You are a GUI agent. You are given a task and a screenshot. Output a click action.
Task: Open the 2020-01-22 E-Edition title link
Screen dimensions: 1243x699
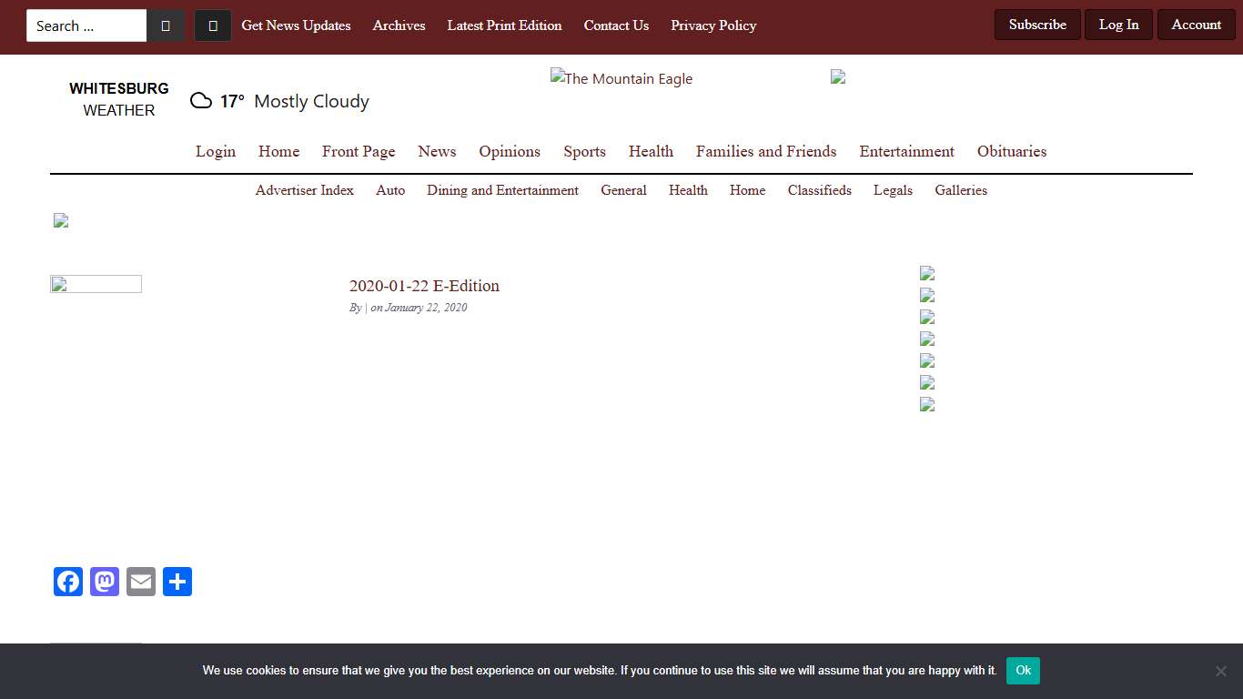pyautogui.click(x=424, y=286)
